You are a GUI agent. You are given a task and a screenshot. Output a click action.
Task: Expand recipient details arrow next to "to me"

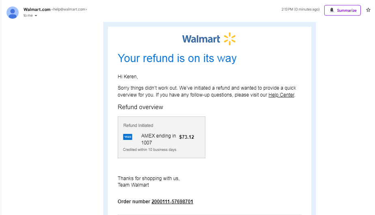[36, 15]
